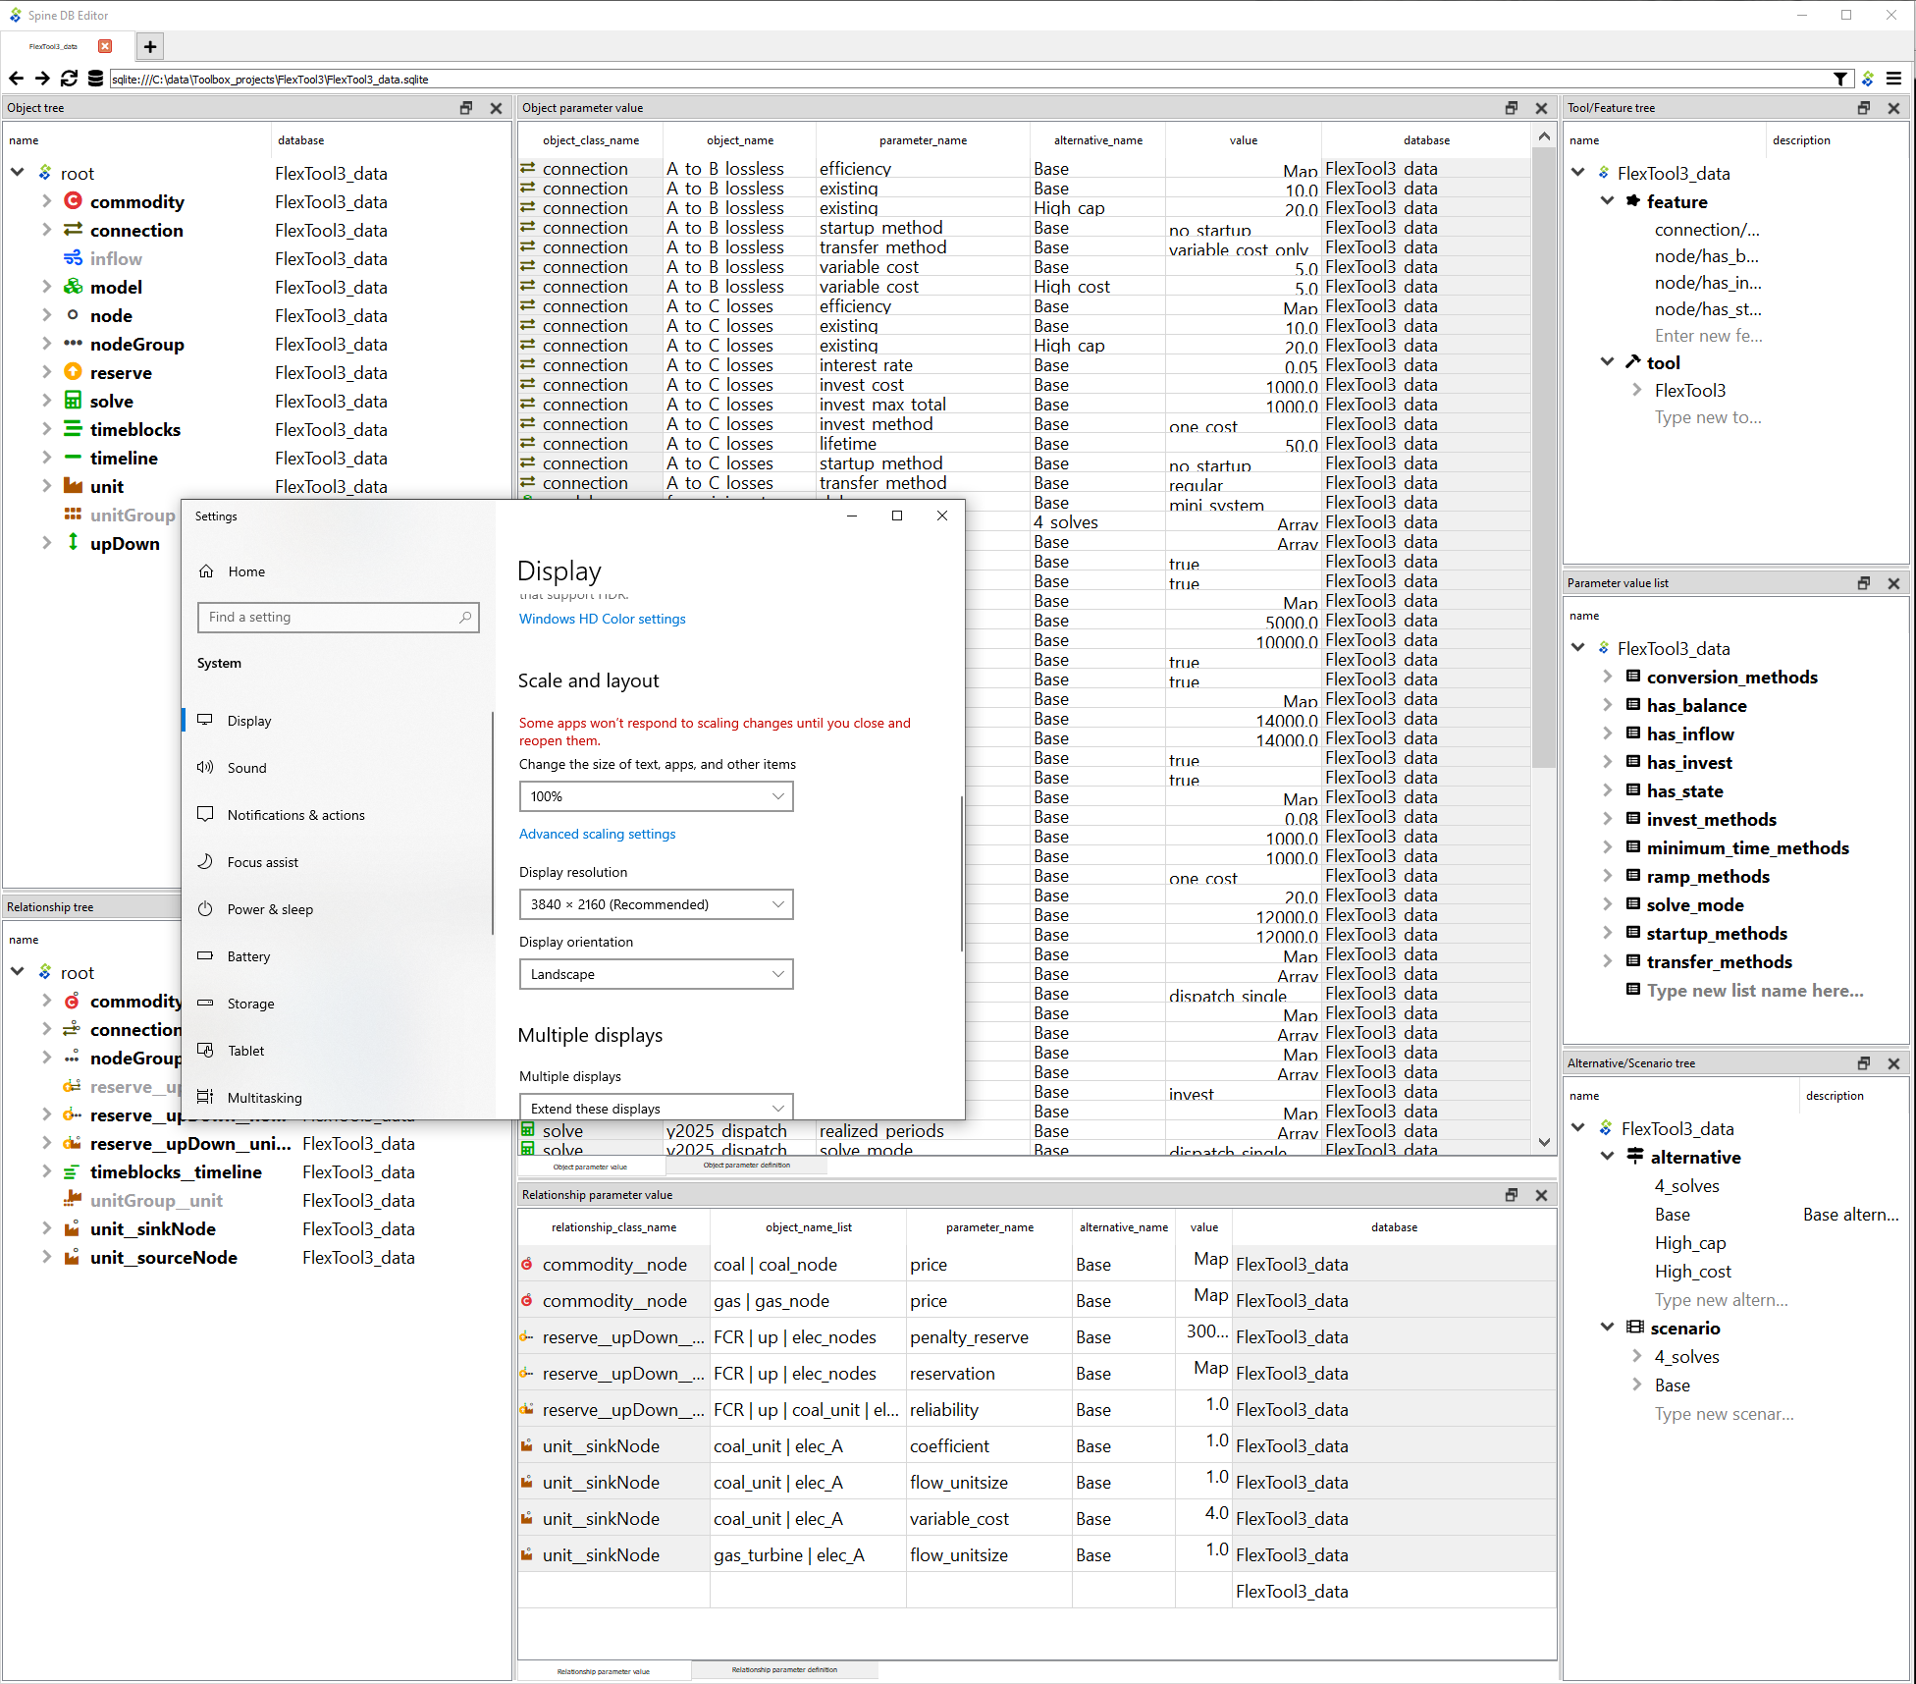Close the Parameter value list panel
Screen dimensions: 1916x1684
tap(1893, 583)
